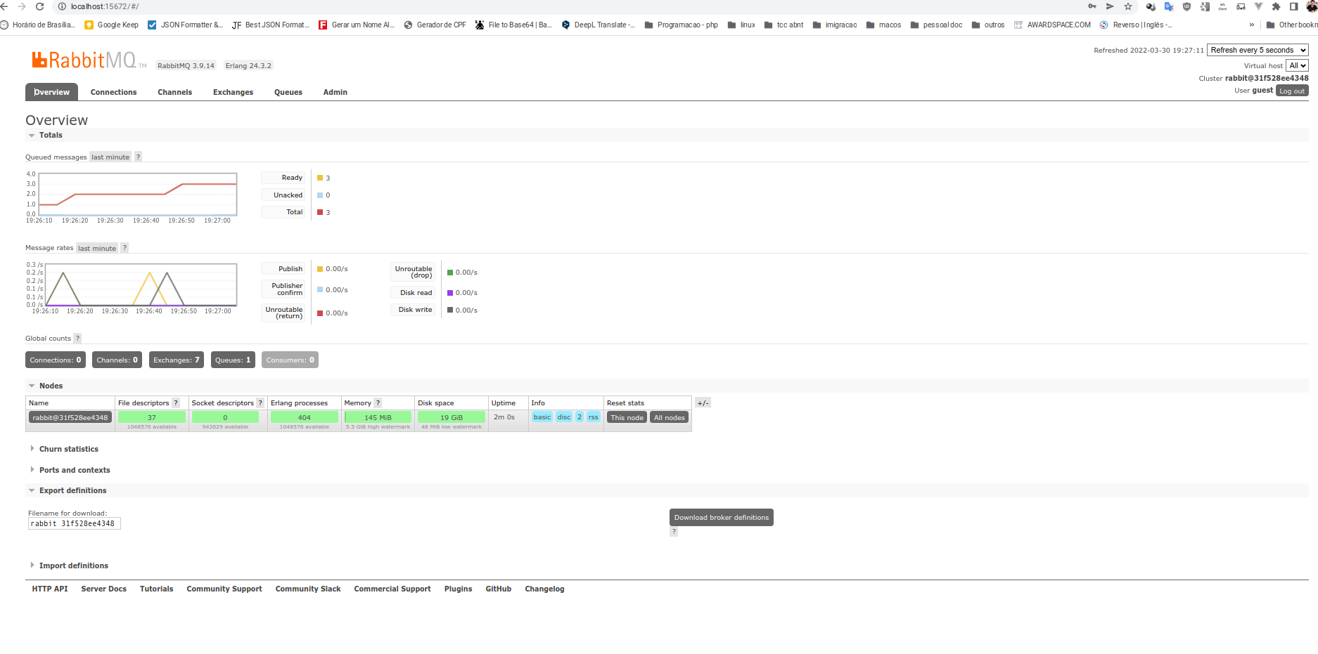Open node rabbit@31f528ee4348 details
This screenshot has width=1318, height=654.
pos(70,417)
